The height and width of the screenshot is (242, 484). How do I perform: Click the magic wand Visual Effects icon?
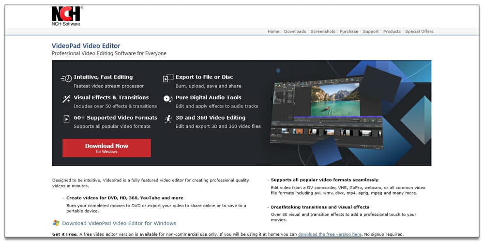tap(66, 99)
